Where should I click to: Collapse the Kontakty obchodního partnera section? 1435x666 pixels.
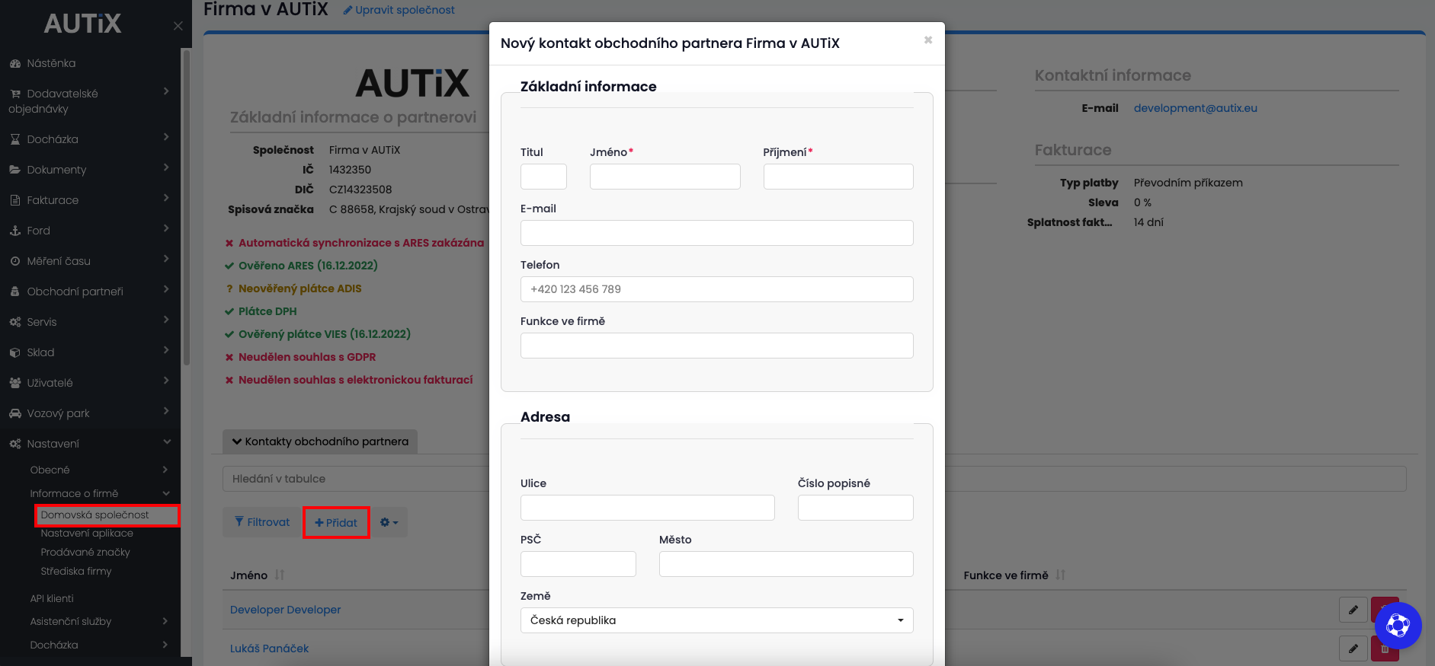[x=320, y=441]
